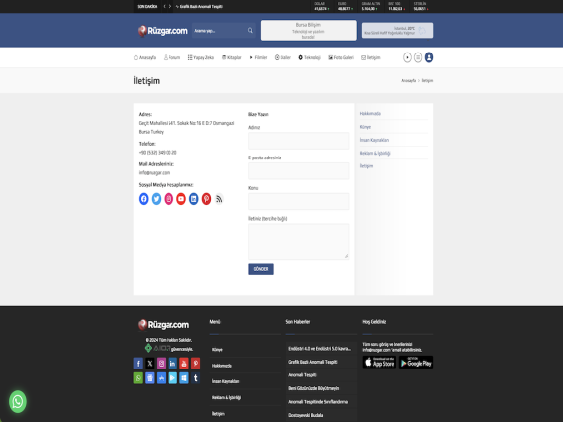The width and height of the screenshot is (563, 422).
Task: Open the İletişim item in the nav bar
Action: 370,57
